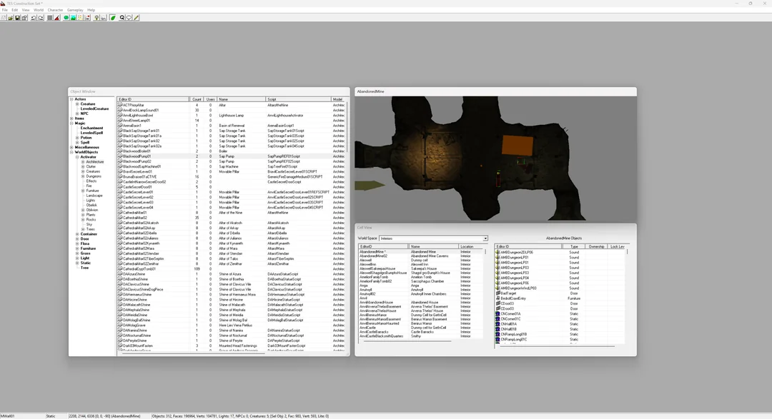
Task: Open the Gameplay menu
Action: click(x=75, y=10)
